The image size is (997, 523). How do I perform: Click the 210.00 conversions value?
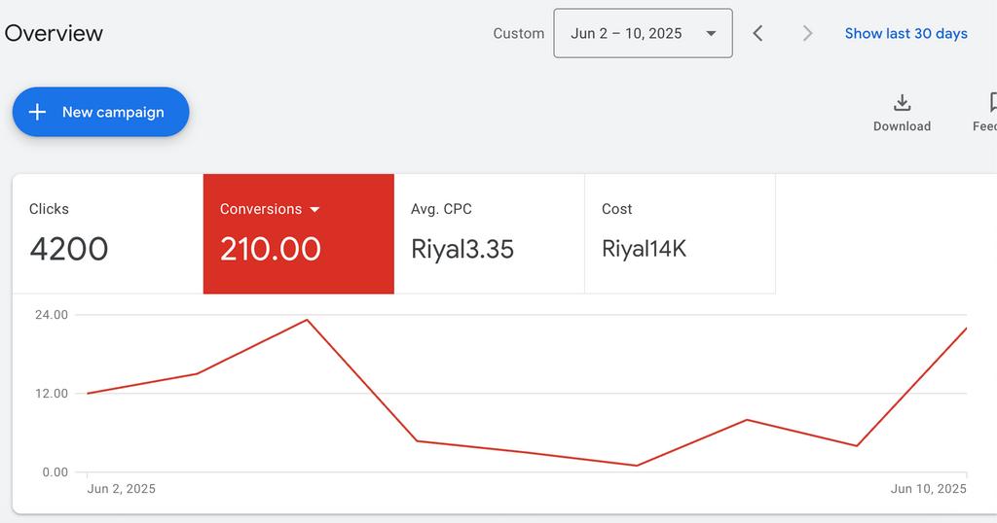(270, 249)
